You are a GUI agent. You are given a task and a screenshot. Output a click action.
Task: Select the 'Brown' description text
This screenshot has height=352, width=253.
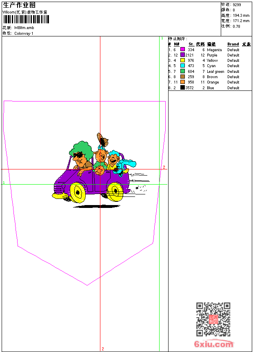tap(212, 77)
